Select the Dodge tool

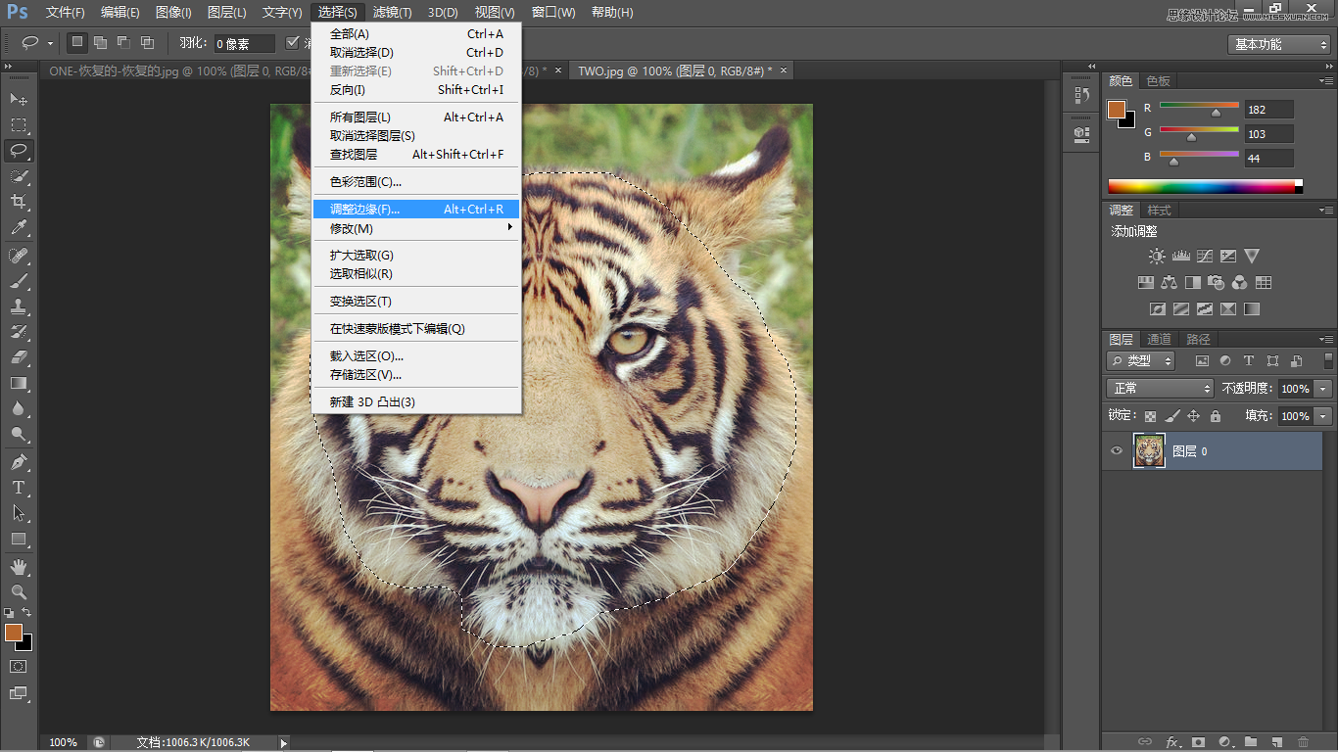pyautogui.click(x=19, y=434)
